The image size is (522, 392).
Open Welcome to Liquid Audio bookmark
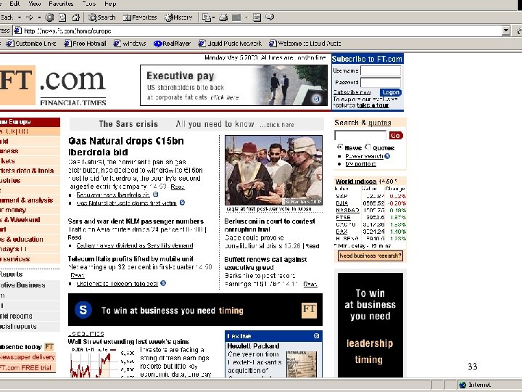[305, 44]
